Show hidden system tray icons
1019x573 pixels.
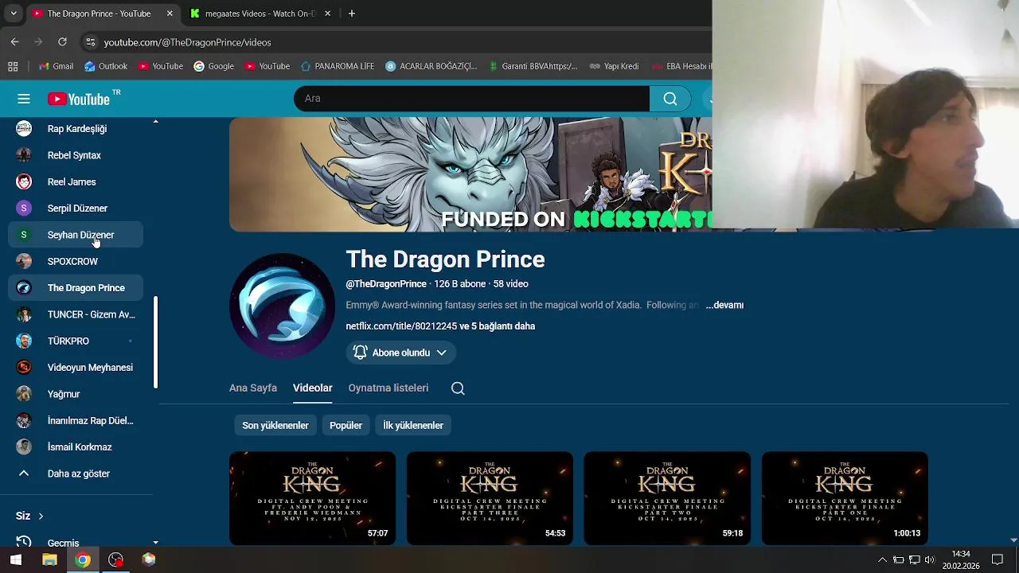(x=882, y=559)
